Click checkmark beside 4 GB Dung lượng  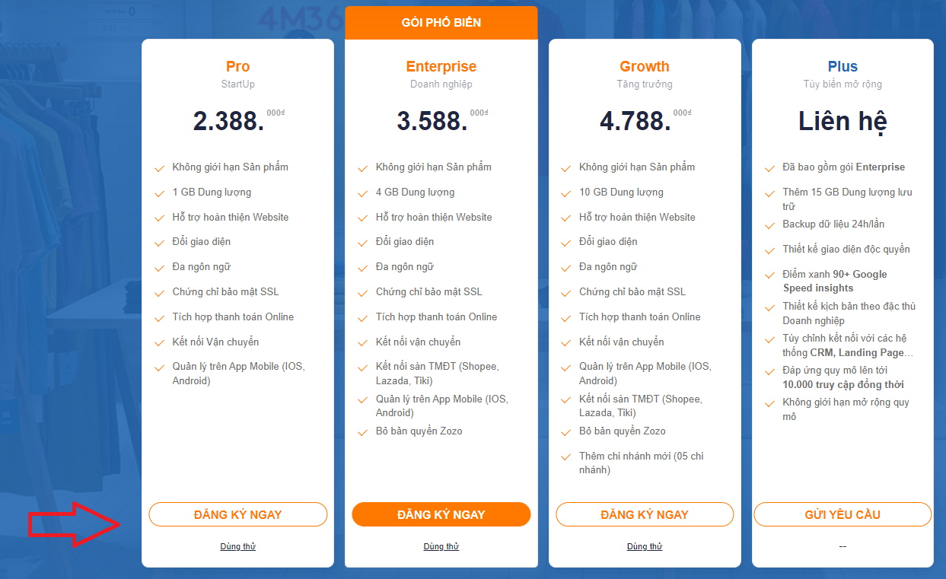(x=362, y=193)
